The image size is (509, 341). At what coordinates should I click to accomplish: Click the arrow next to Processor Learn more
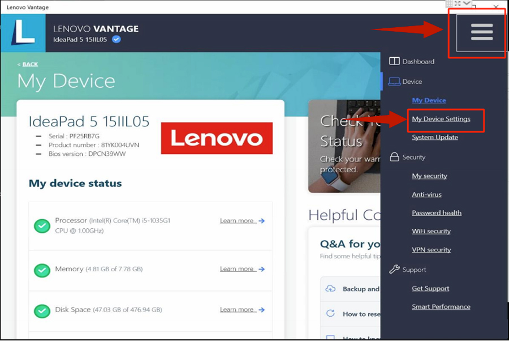[x=262, y=221]
